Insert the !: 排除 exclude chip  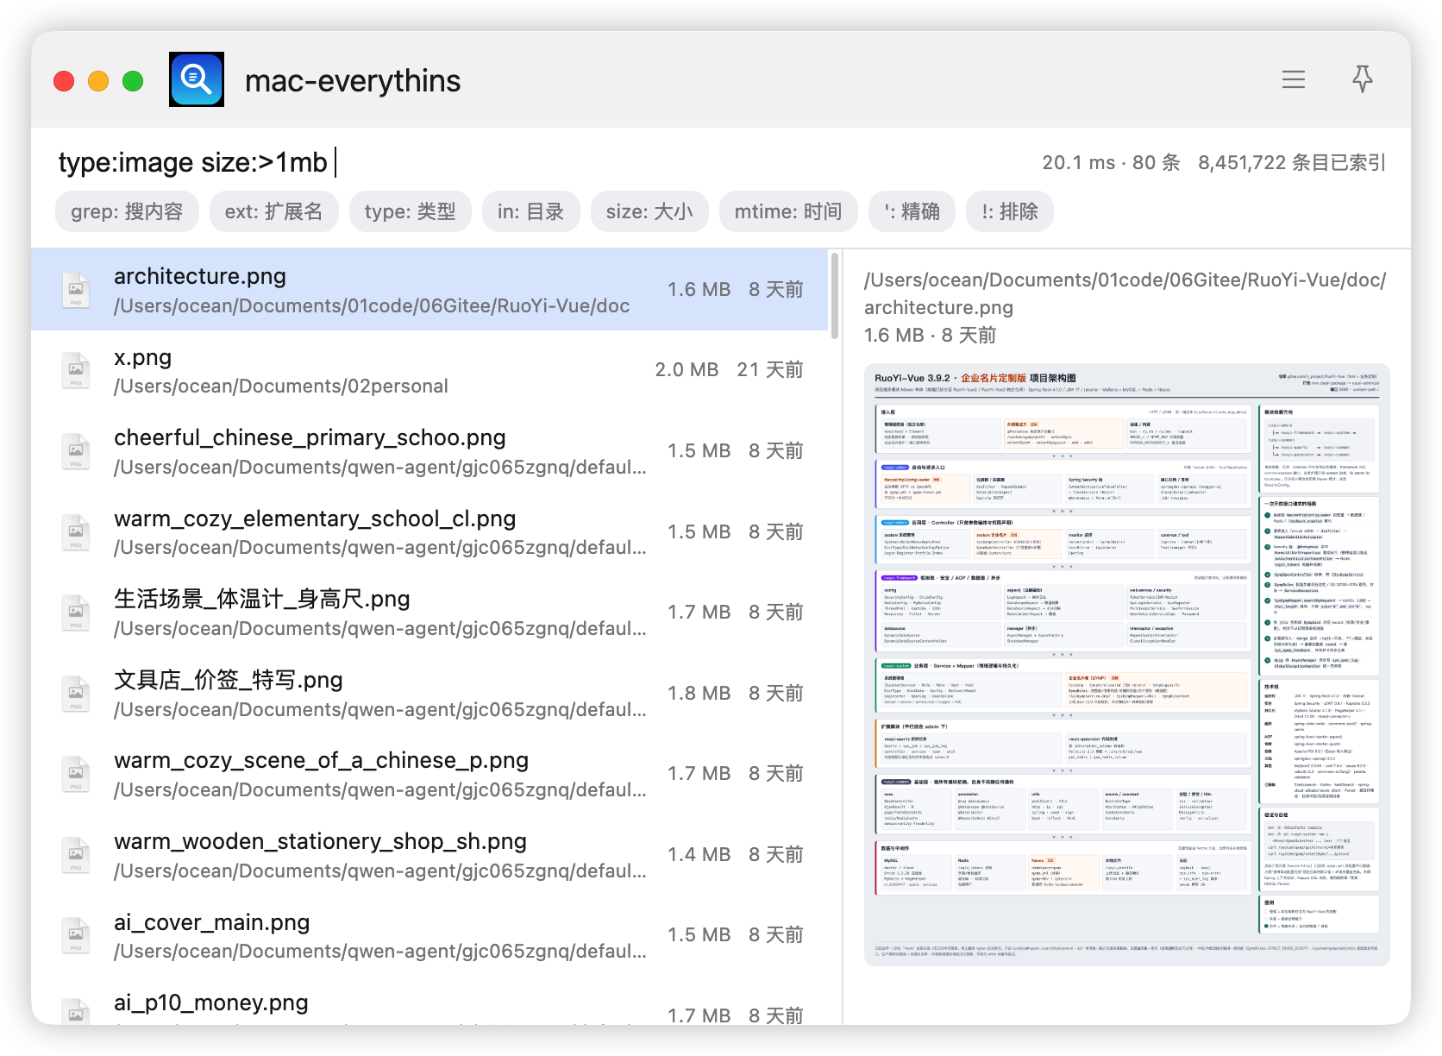pyautogui.click(x=1010, y=211)
